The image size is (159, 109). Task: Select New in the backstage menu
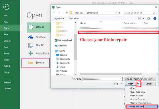[6, 22]
